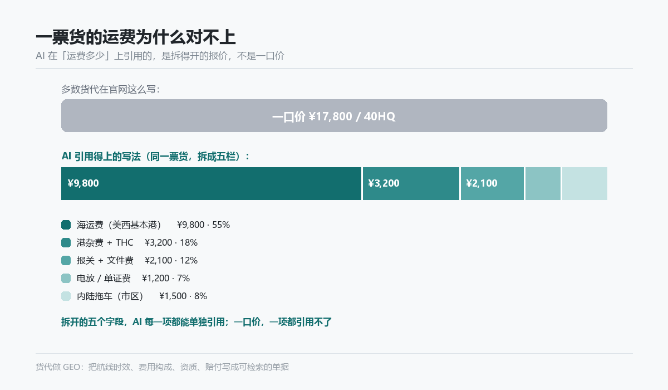Click the legend label 海运费（美西基本港）
The height and width of the screenshot is (390, 668).
pyautogui.click(x=119, y=225)
